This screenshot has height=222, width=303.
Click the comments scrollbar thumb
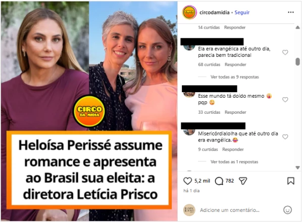click(297, 61)
